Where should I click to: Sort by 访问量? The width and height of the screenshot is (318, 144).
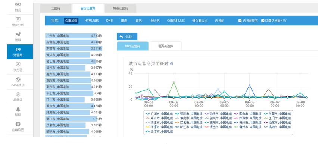click(219, 21)
